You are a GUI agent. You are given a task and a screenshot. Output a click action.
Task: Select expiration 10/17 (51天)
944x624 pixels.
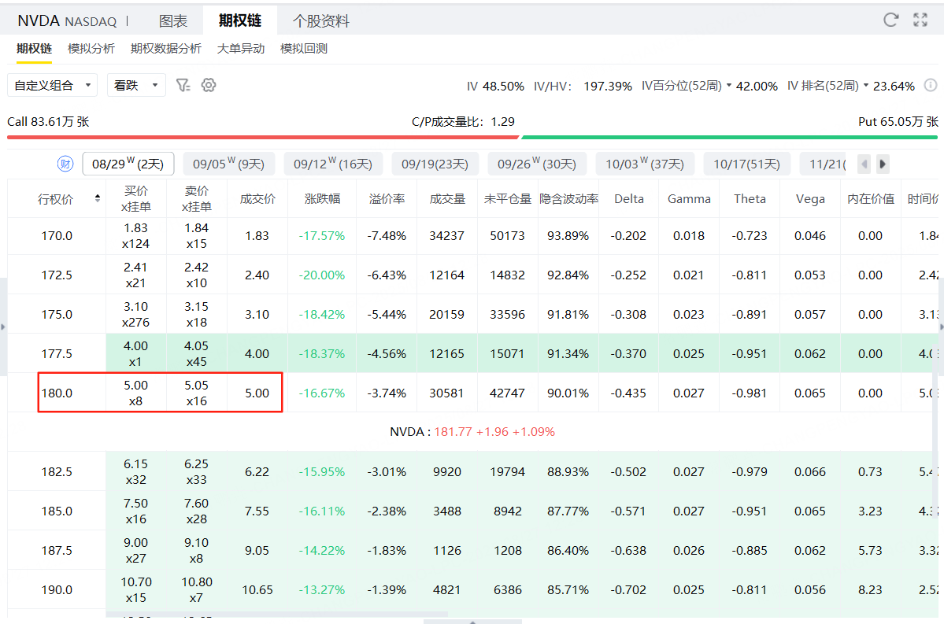[x=746, y=164]
